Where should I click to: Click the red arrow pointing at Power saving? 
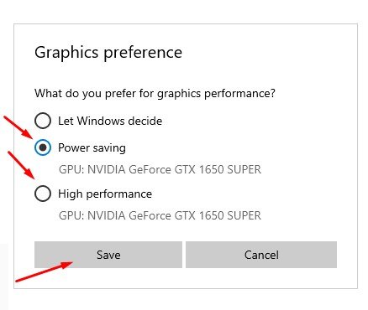[18, 127]
